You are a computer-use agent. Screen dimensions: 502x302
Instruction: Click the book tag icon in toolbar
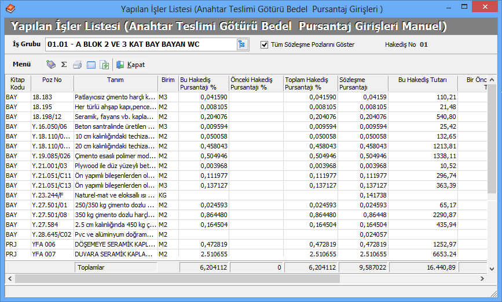click(51, 65)
